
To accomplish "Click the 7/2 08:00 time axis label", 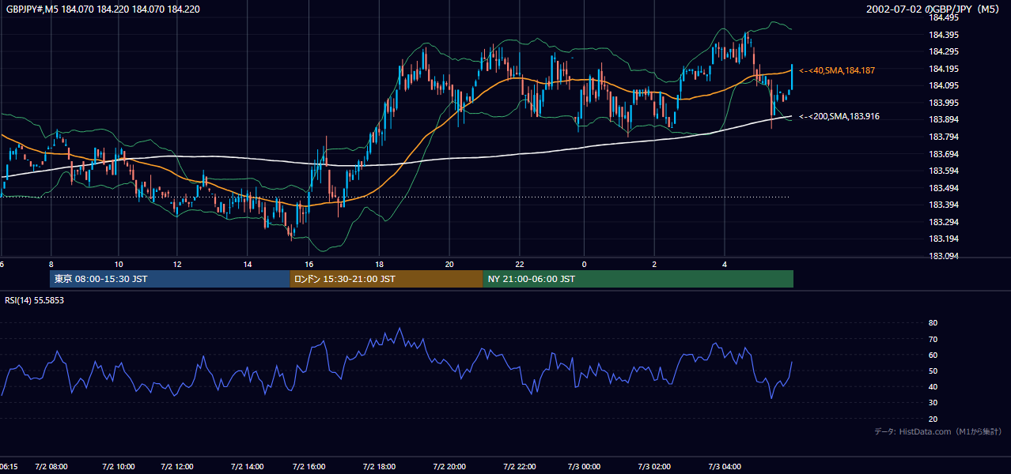I will (x=51, y=466).
